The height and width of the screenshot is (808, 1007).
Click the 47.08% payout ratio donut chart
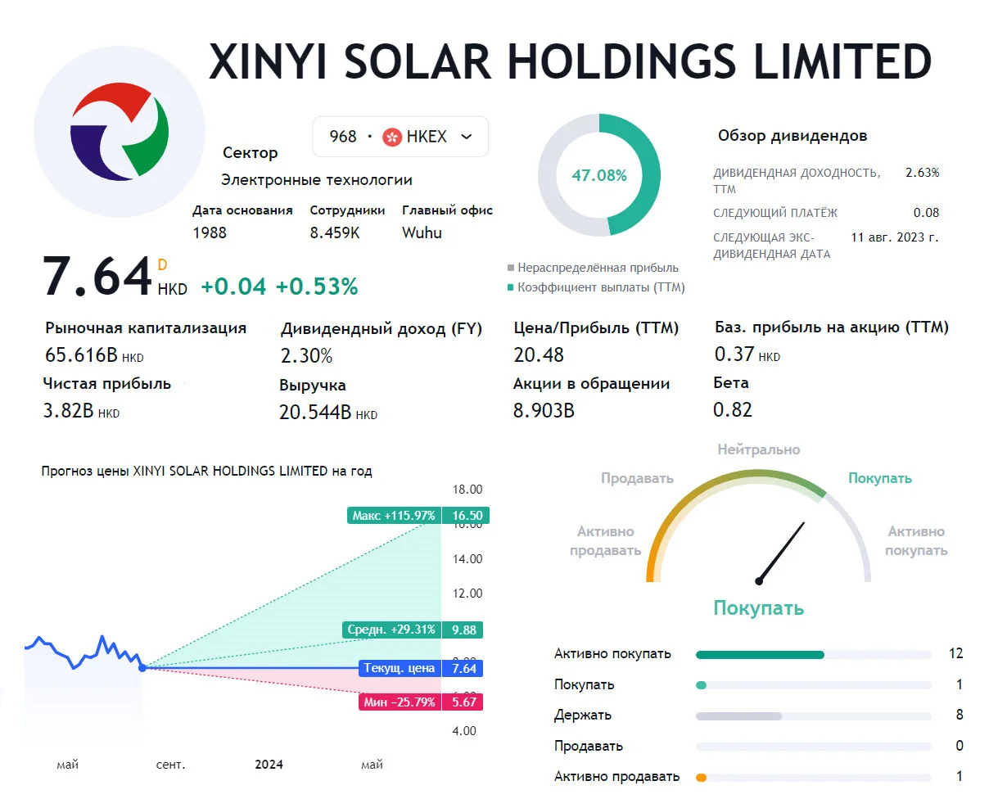pos(599,175)
